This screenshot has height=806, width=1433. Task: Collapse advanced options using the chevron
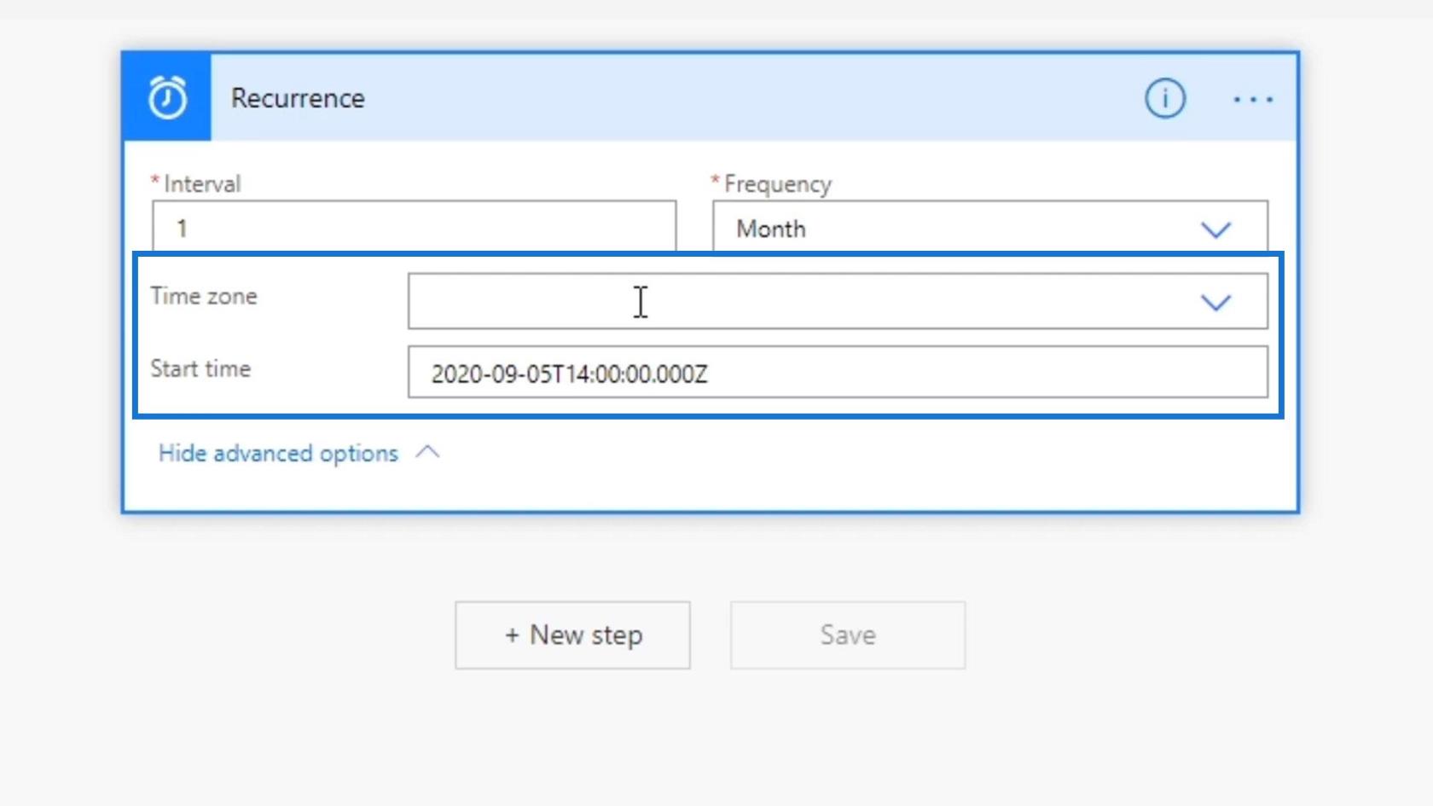tap(427, 452)
